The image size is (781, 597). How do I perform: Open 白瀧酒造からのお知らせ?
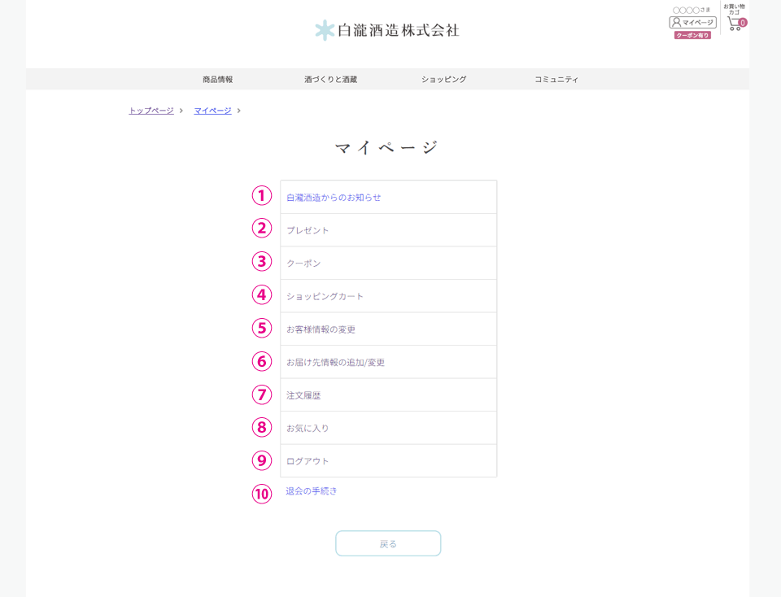tap(389, 197)
